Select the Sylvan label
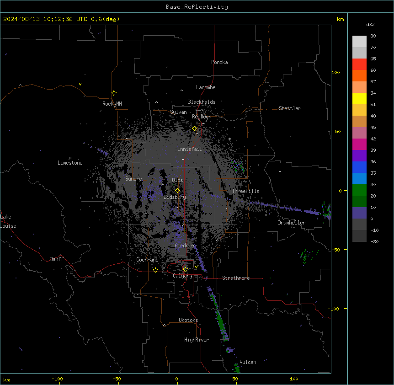 (178, 112)
